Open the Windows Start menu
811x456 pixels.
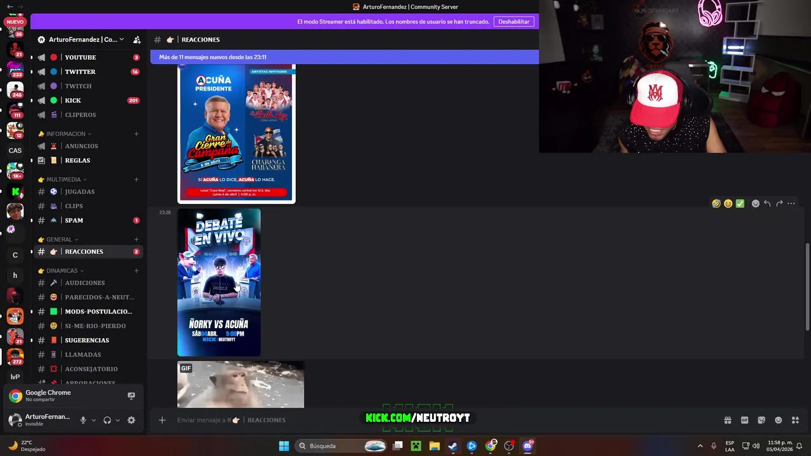coord(284,446)
